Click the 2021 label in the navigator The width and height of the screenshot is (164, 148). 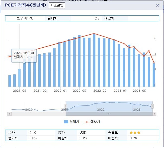(x=65, y=110)
